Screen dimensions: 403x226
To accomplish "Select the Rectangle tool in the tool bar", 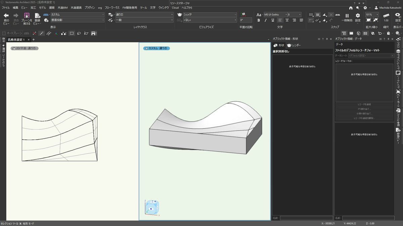I will pyautogui.click(x=72, y=33).
